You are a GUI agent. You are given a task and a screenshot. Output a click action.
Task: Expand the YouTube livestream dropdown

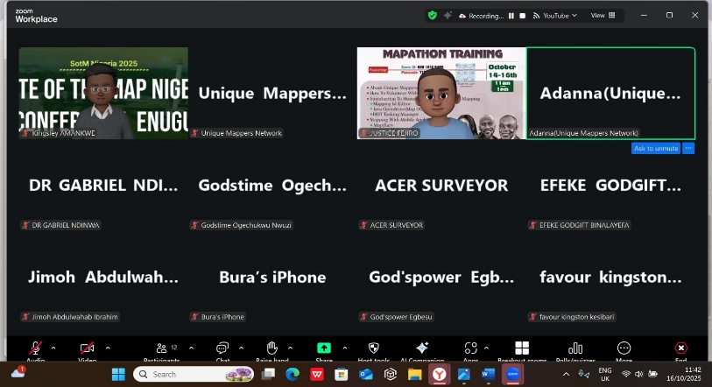[576, 16]
